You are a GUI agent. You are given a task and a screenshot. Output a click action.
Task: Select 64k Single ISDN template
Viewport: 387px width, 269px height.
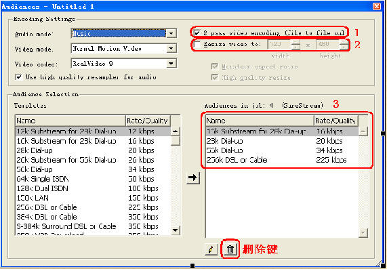[x=93, y=179]
